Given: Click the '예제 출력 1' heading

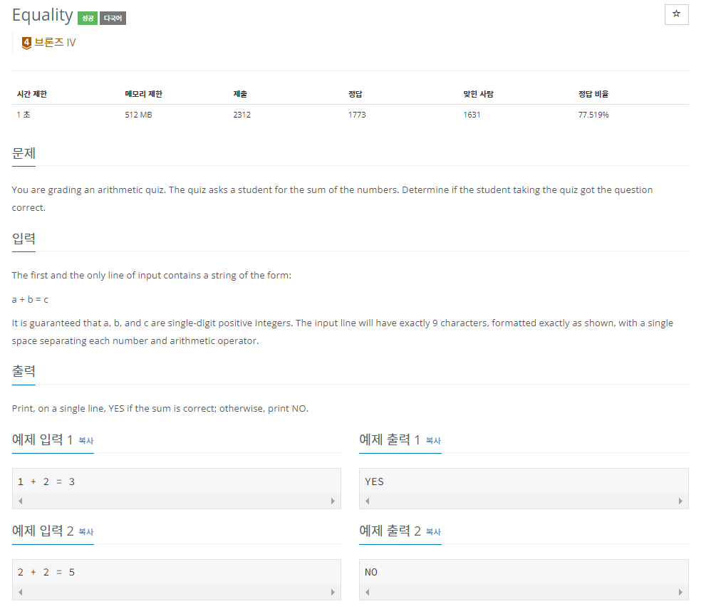Looking at the screenshot, I should 390,439.
